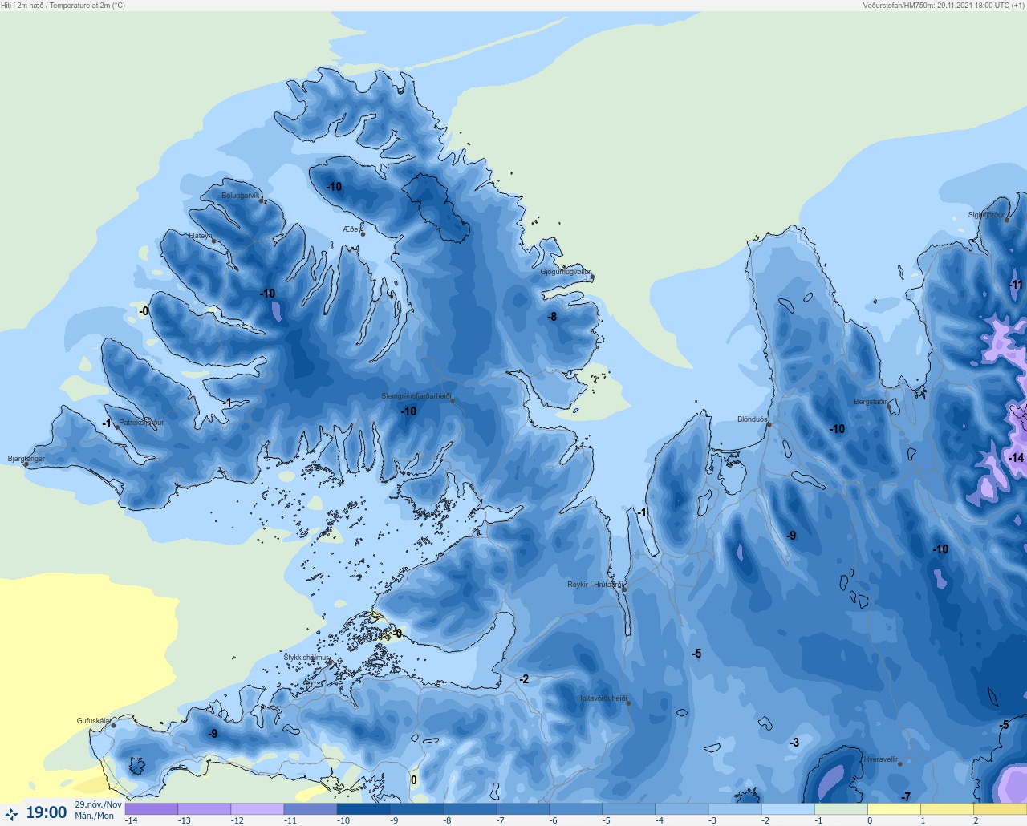This screenshot has width=1027, height=826.
Task: Click the Mán./Mon weekday text
Action: coord(95,816)
